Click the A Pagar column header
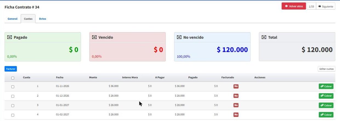Image resolution: width=340 pixels, height=121 pixels. [160, 77]
